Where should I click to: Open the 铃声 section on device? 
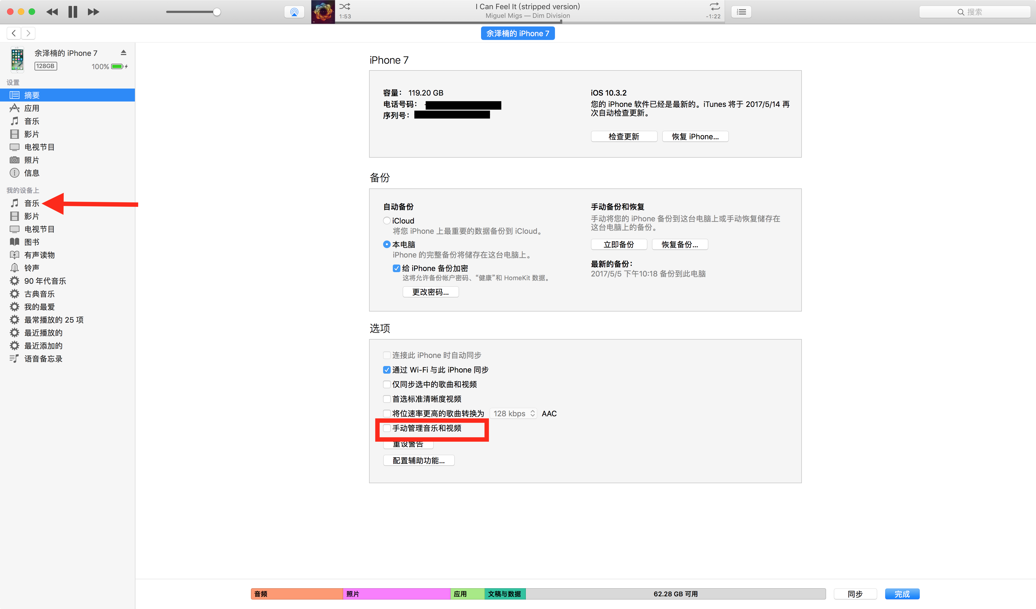click(32, 268)
